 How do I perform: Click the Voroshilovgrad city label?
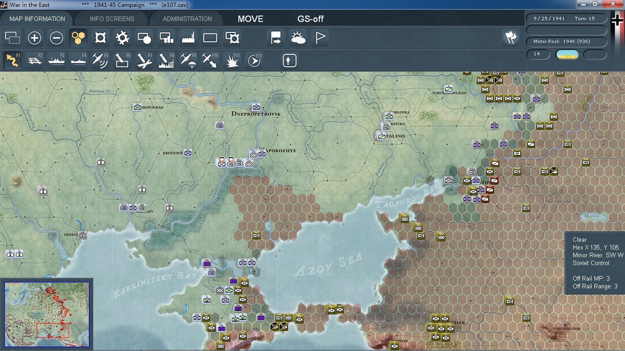tap(449, 93)
